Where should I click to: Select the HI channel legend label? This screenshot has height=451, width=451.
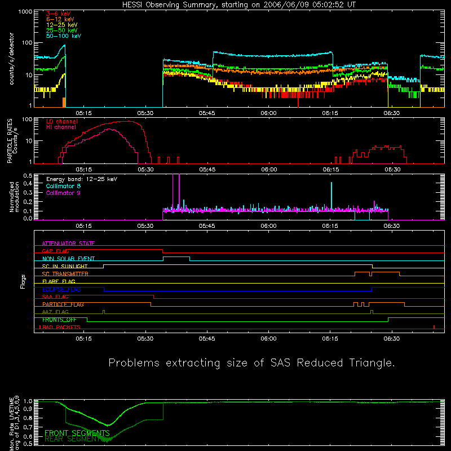(x=61, y=127)
